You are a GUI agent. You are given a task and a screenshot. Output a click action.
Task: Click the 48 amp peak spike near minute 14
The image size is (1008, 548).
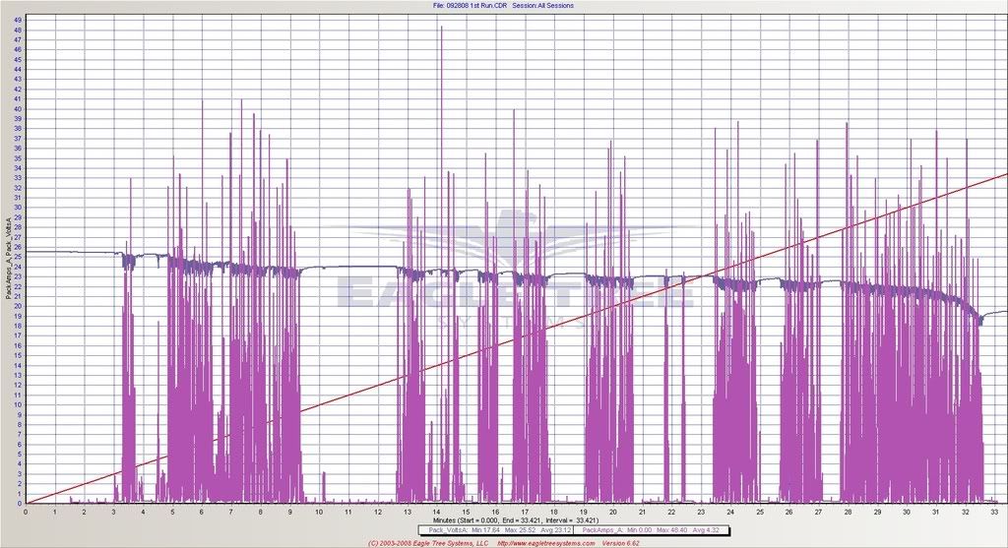tap(441, 29)
